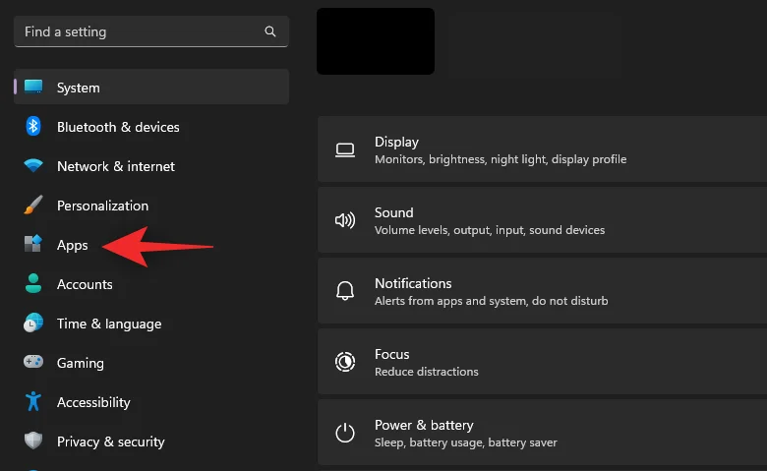Open the Sound settings title

393,212
